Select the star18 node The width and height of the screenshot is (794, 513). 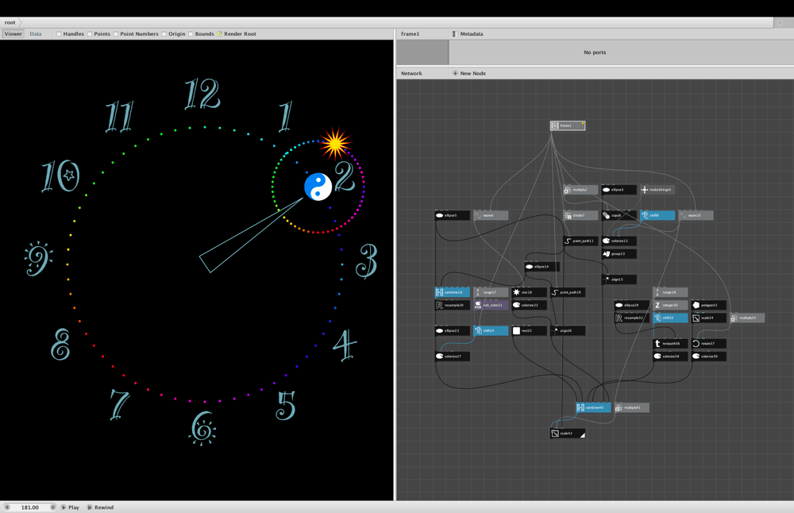coord(529,293)
